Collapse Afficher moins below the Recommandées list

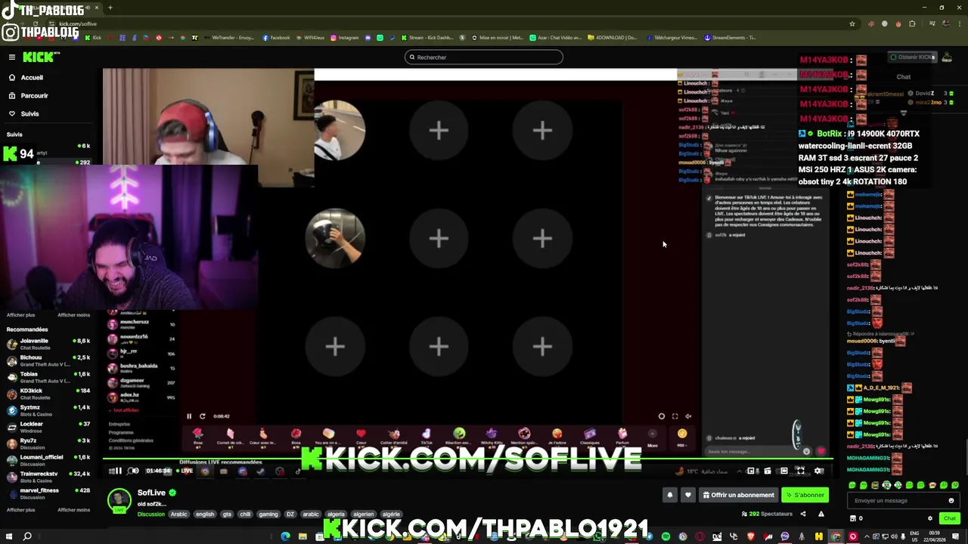pos(73,510)
